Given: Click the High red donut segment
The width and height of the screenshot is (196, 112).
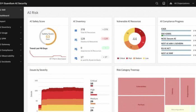Looking at the screenshot, I should point(143,42).
